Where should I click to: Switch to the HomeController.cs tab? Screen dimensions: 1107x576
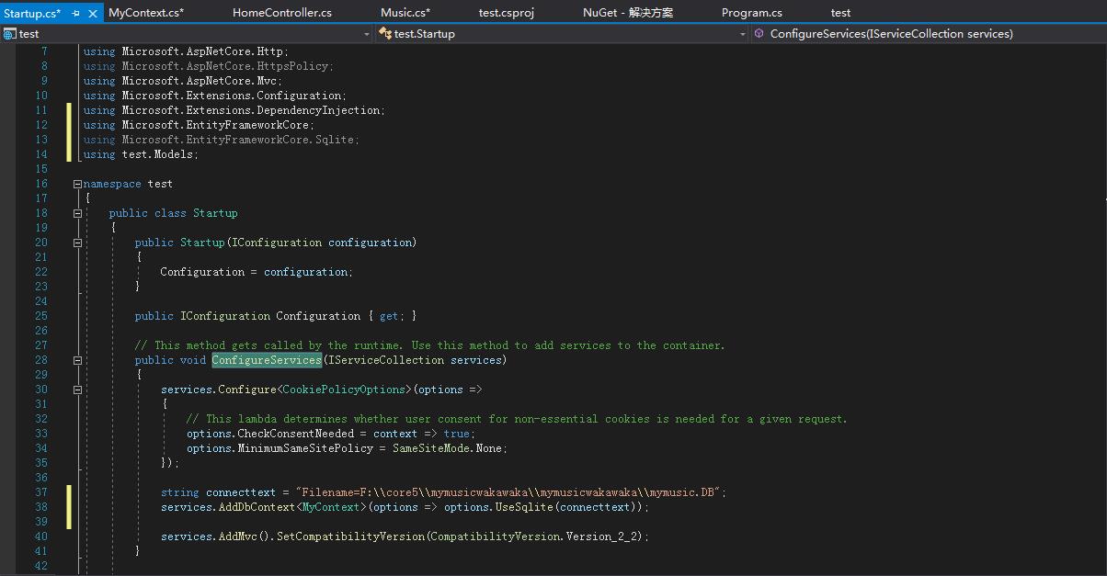click(282, 13)
